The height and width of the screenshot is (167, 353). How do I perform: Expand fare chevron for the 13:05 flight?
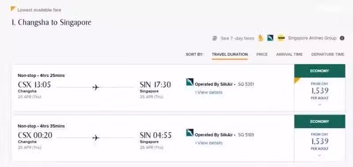pyautogui.click(x=319, y=105)
